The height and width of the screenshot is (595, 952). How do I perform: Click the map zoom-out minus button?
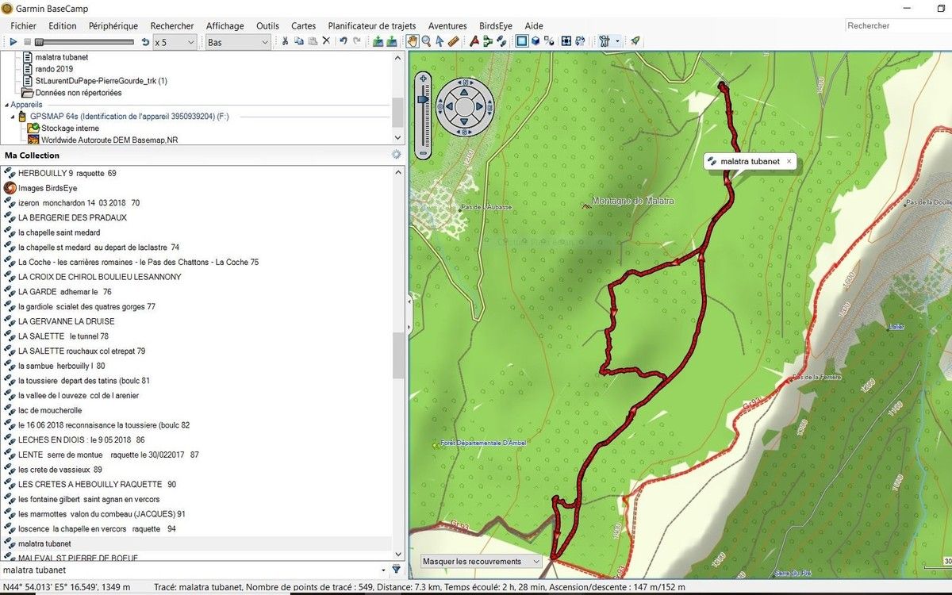click(424, 152)
